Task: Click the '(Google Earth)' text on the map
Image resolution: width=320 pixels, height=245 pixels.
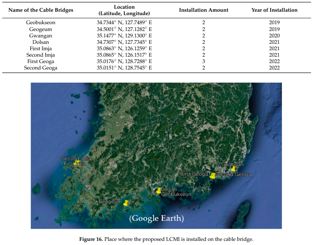Action: click(156, 218)
